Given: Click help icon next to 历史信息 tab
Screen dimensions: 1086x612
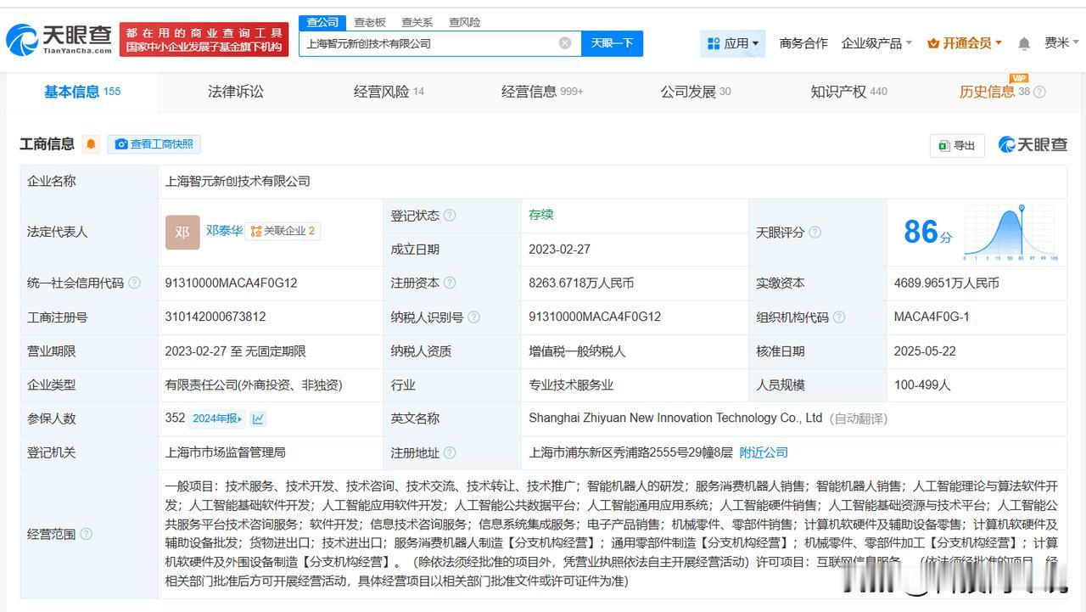Looking at the screenshot, I should click(x=1039, y=92).
